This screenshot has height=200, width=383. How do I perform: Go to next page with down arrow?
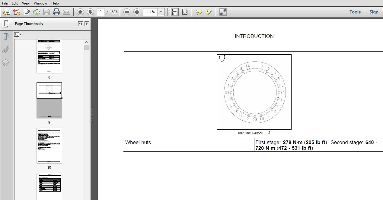click(90, 12)
